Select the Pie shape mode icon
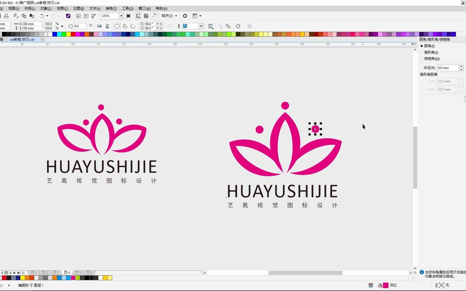This screenshot has height=291, width=466. pos(125,26)
